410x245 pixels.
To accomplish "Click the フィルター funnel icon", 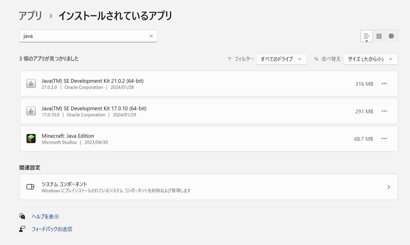I will pyautogui.click(x=229, y=59).
